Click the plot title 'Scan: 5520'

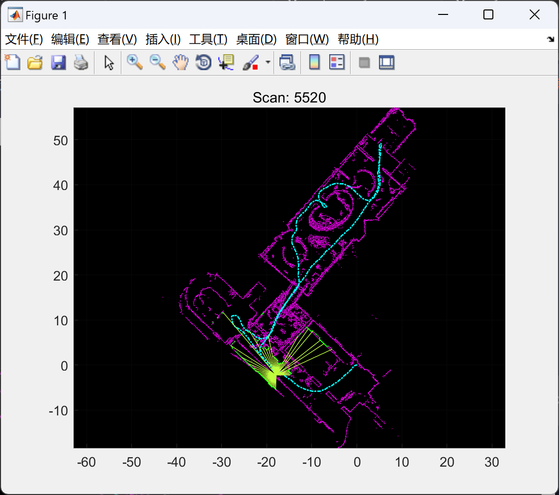click(289, 98)
